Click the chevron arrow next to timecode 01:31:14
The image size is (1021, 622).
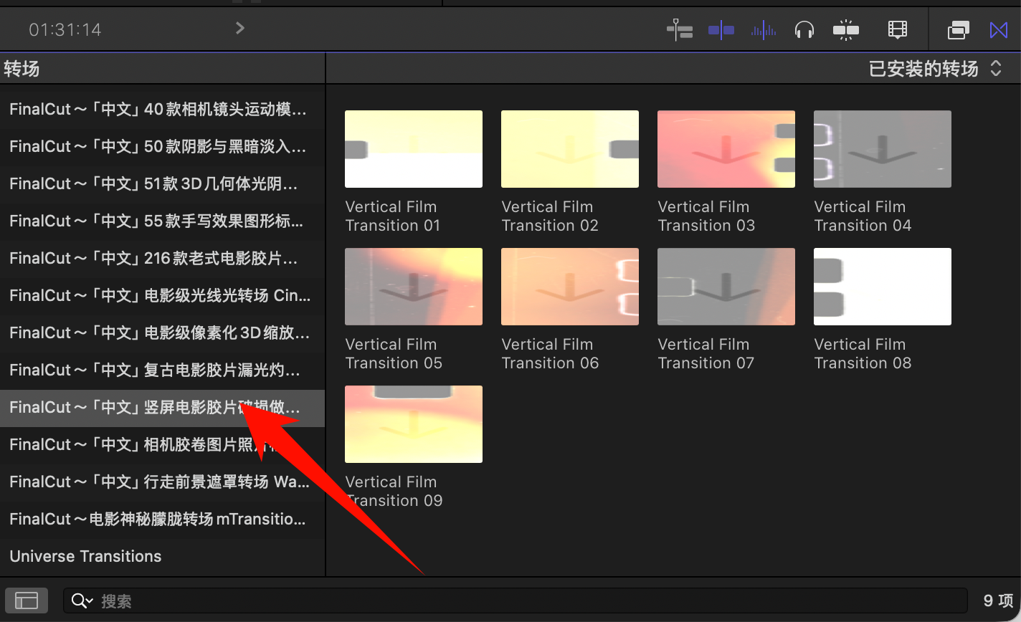[240, 28]
